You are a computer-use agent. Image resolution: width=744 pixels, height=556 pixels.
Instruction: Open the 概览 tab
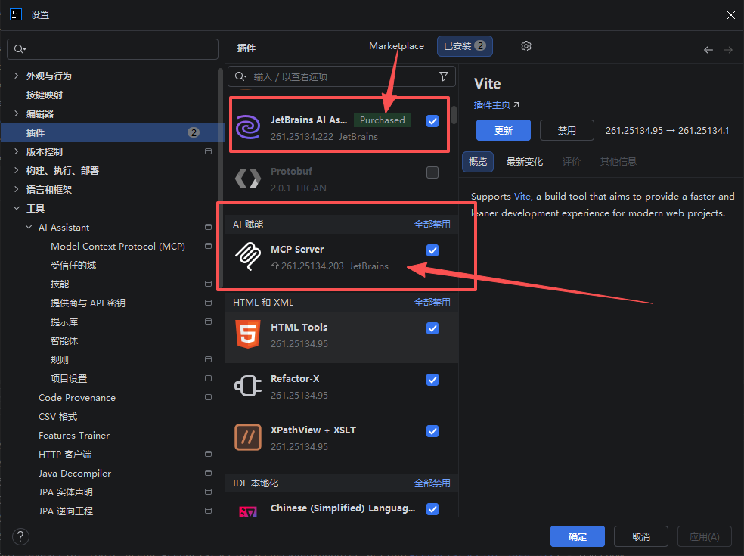point(478,161)
